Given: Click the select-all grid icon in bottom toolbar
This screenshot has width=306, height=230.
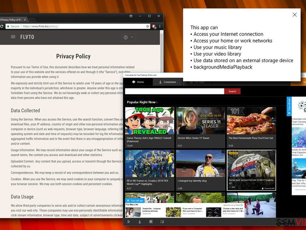Looking at the screenshot, I should click(x=151, y=222).
